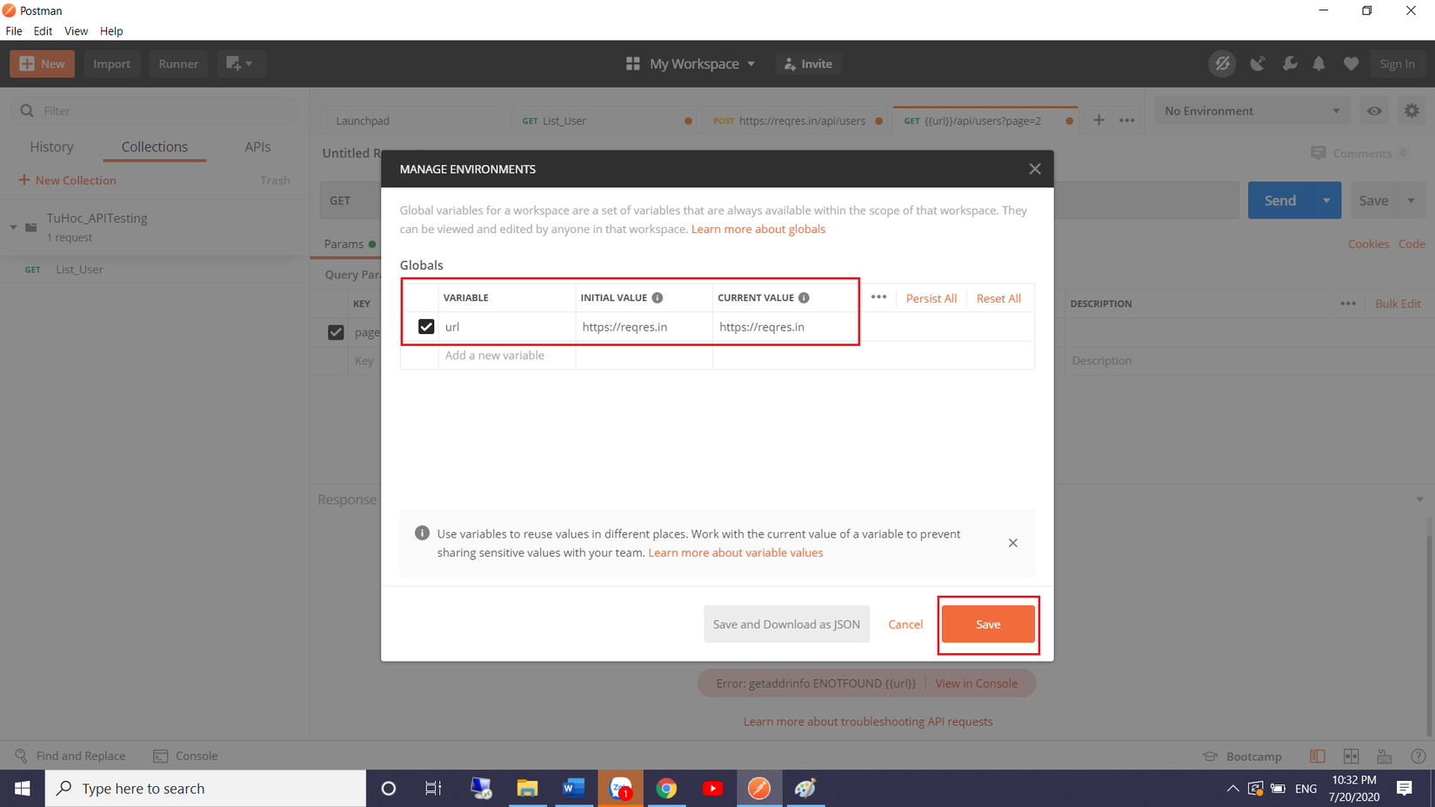
Task: Toggle sidebar visibility layout icon
Action: click(x=1318, y=756)
